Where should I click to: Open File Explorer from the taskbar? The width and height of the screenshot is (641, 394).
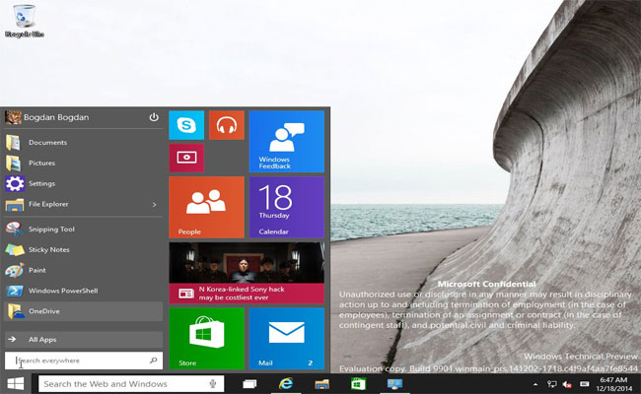coord(322,384)
